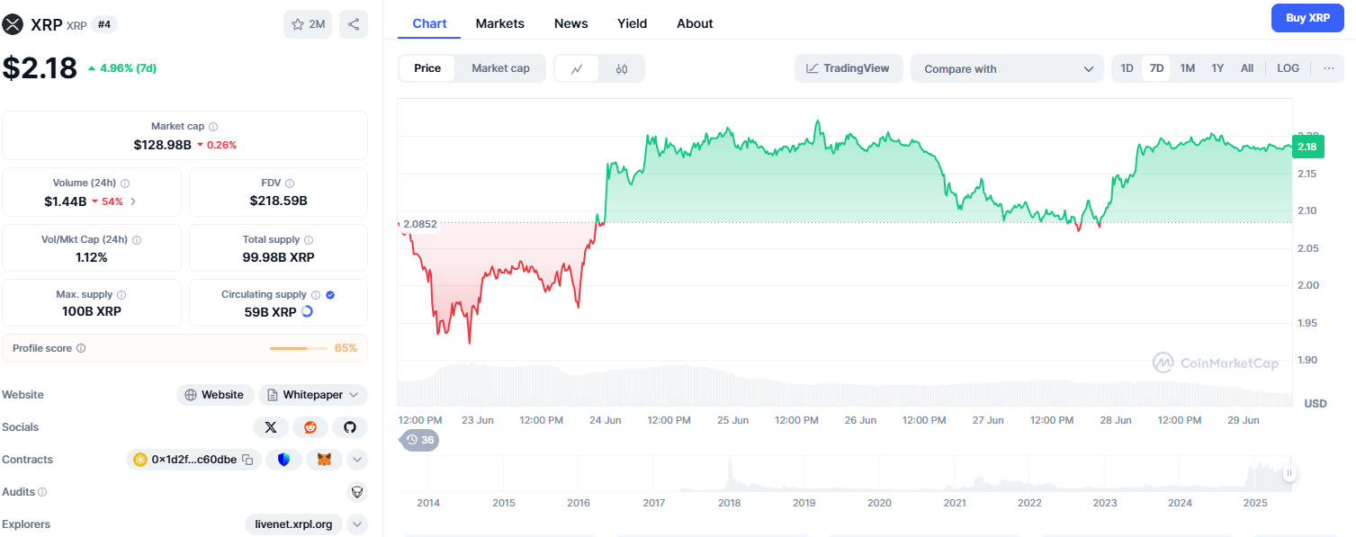Click the blue shield wallet icon

tap(284, 460)
